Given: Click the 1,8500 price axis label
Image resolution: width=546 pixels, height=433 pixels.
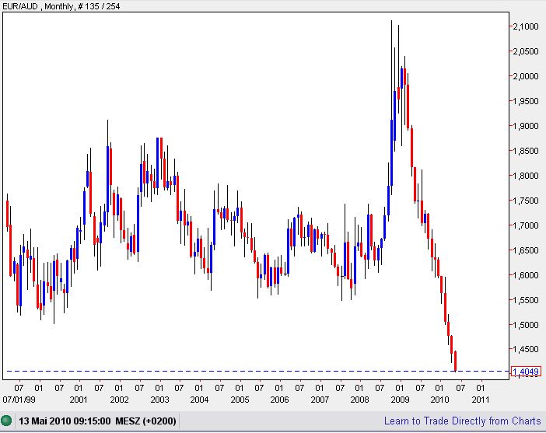Looking at the screenshot, I should (526, 151).
